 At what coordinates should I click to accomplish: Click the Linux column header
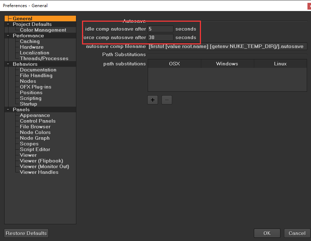point(280,64)
